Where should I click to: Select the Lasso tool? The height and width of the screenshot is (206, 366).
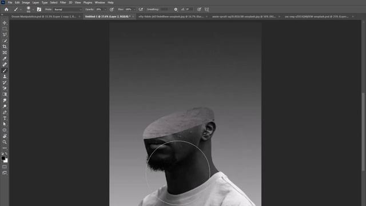5,34
